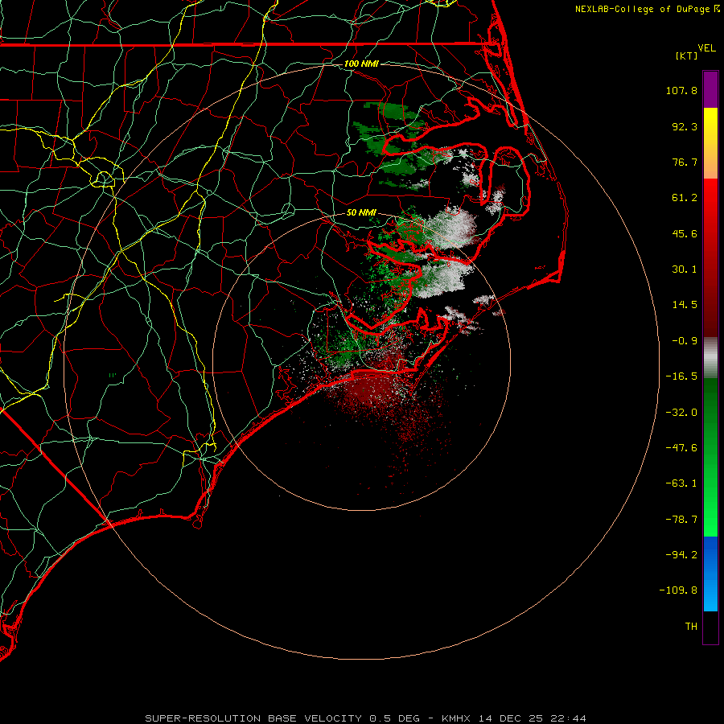Select the -47.6 velocity legend value
Image resolution: width=724 pixels, height=724 pixels.
(x=681, y=448)
